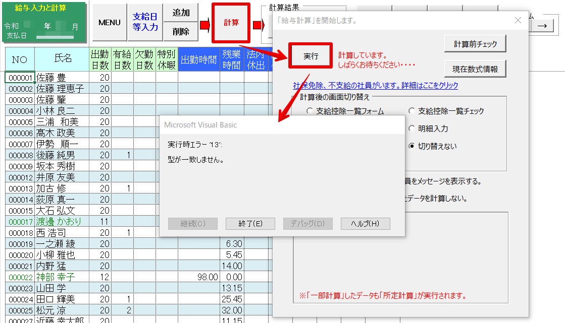Open the 社保免除、不支給の社員 details link
Viewport: 565px width, 323px height.
pos(375,86)
